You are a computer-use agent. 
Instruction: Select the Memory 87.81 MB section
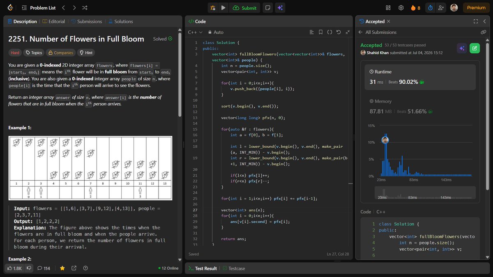click(x=420, y=106)
